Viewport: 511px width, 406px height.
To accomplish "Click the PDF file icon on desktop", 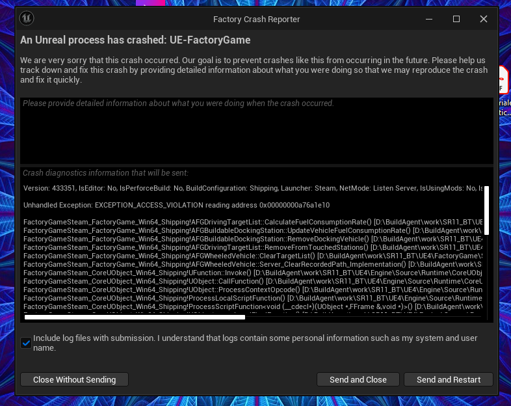I will [504, 80].
